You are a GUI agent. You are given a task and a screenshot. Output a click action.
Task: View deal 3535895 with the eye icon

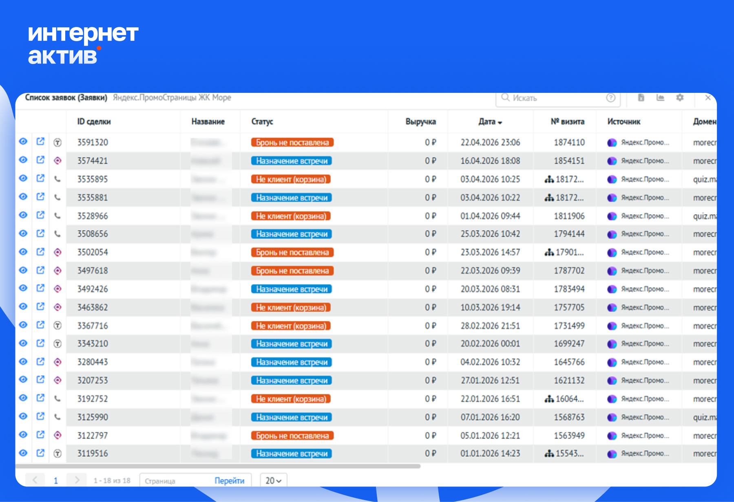click(23, 178)
